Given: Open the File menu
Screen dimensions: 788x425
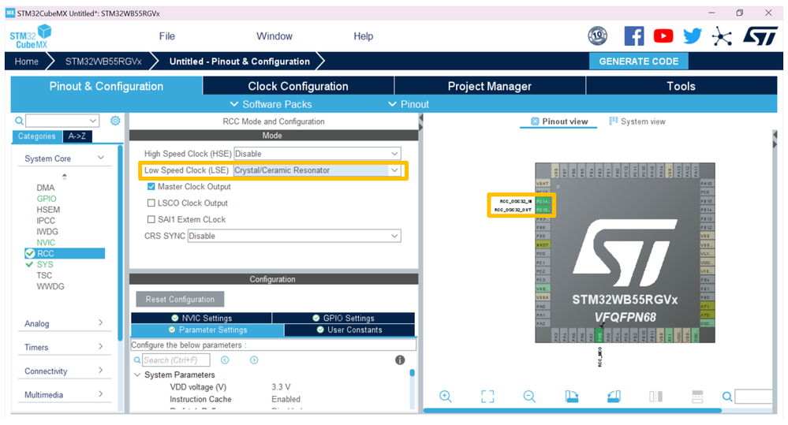Looking at the screenshot, I should coord(167,36).
